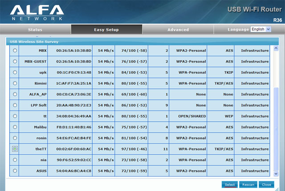Click MAC address 00:02:6F:D0:60:AC
The image size is (285, 191).
pos(73,149)
